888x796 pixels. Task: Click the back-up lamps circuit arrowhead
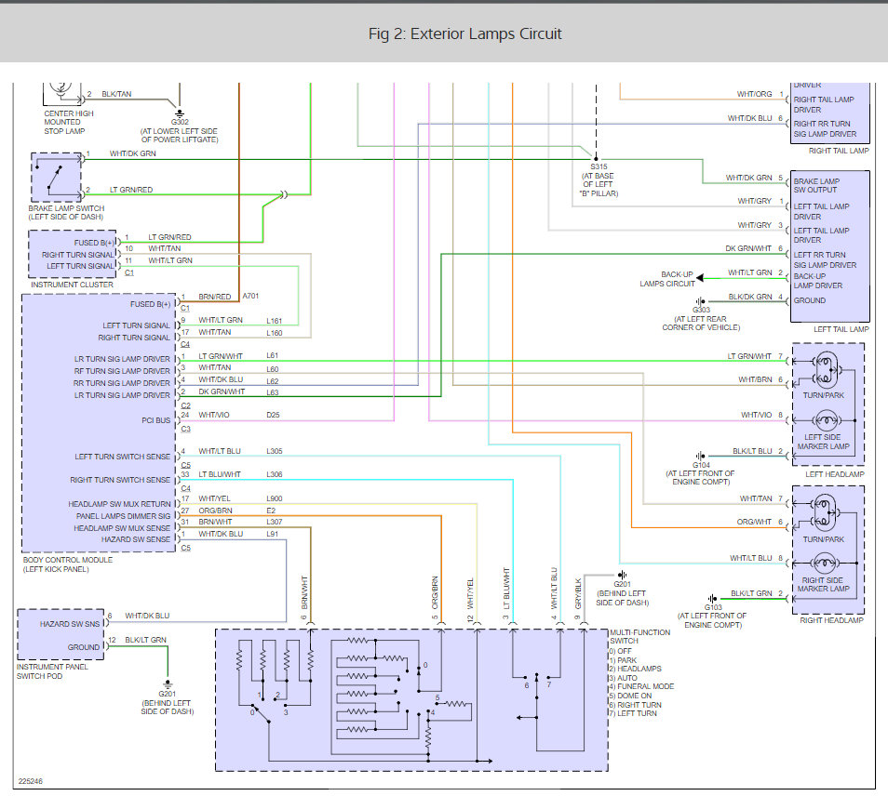(x=700, y=278)
